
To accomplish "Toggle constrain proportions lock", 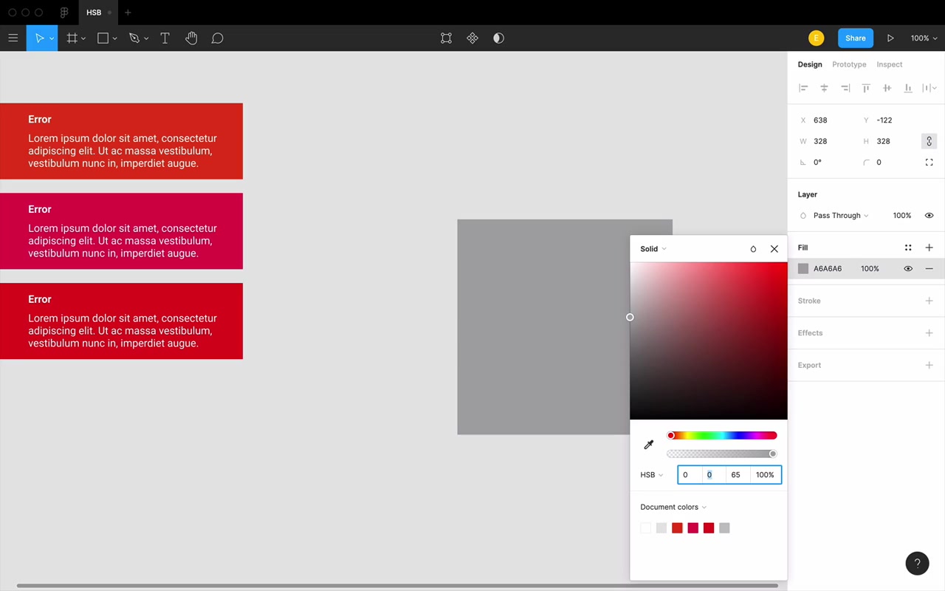I will coord(929,141).
